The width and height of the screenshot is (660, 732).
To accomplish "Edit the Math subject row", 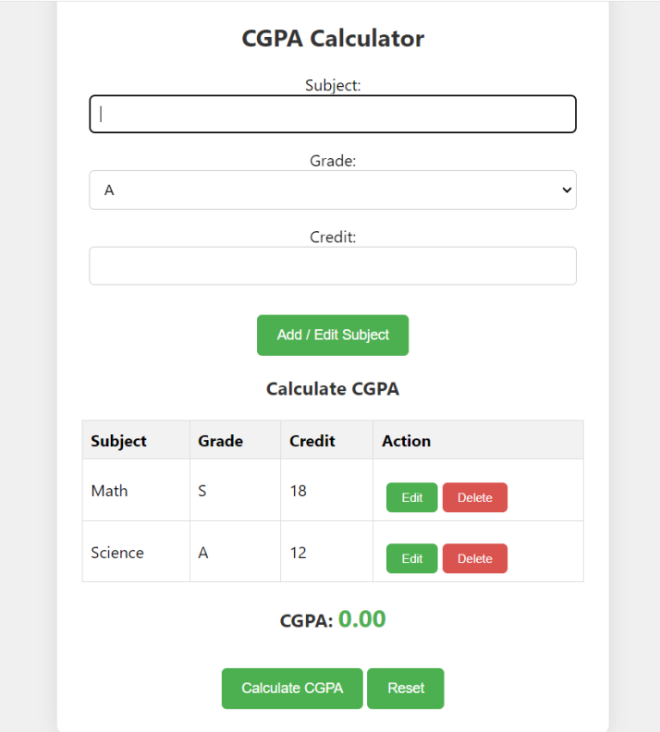I will pos(411,497).
